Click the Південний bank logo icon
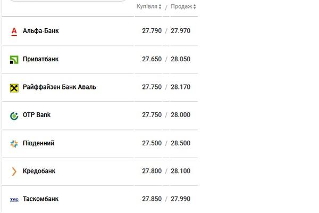 (14, 144)
